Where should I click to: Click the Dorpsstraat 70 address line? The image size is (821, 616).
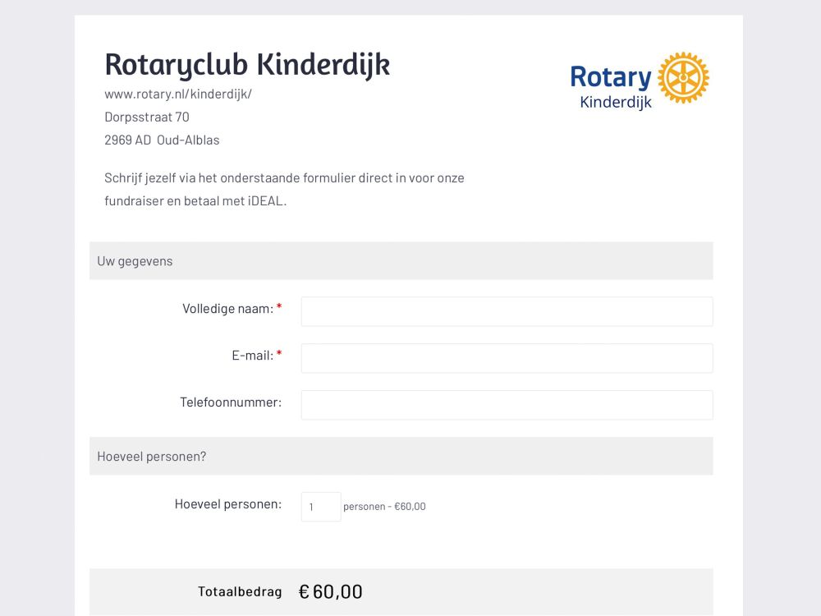146,117
